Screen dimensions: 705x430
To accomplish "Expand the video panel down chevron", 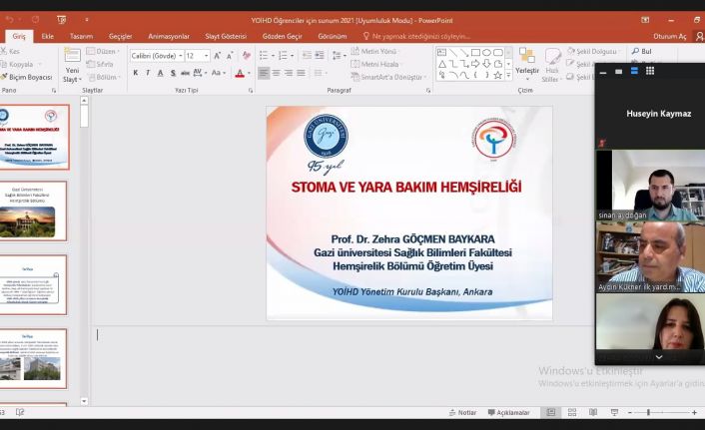I will click(x=658, y=357).
